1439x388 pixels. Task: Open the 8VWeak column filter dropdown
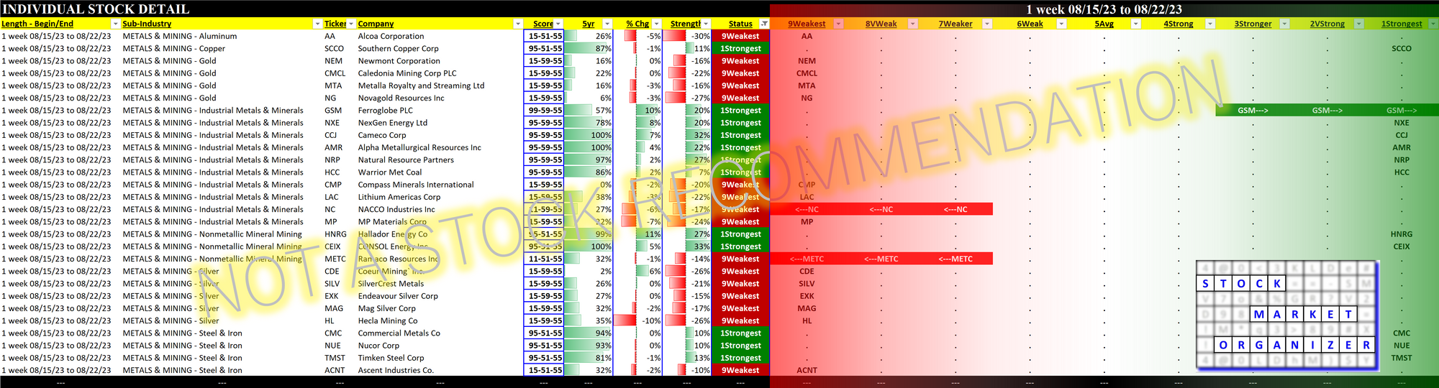click(912, 24)
